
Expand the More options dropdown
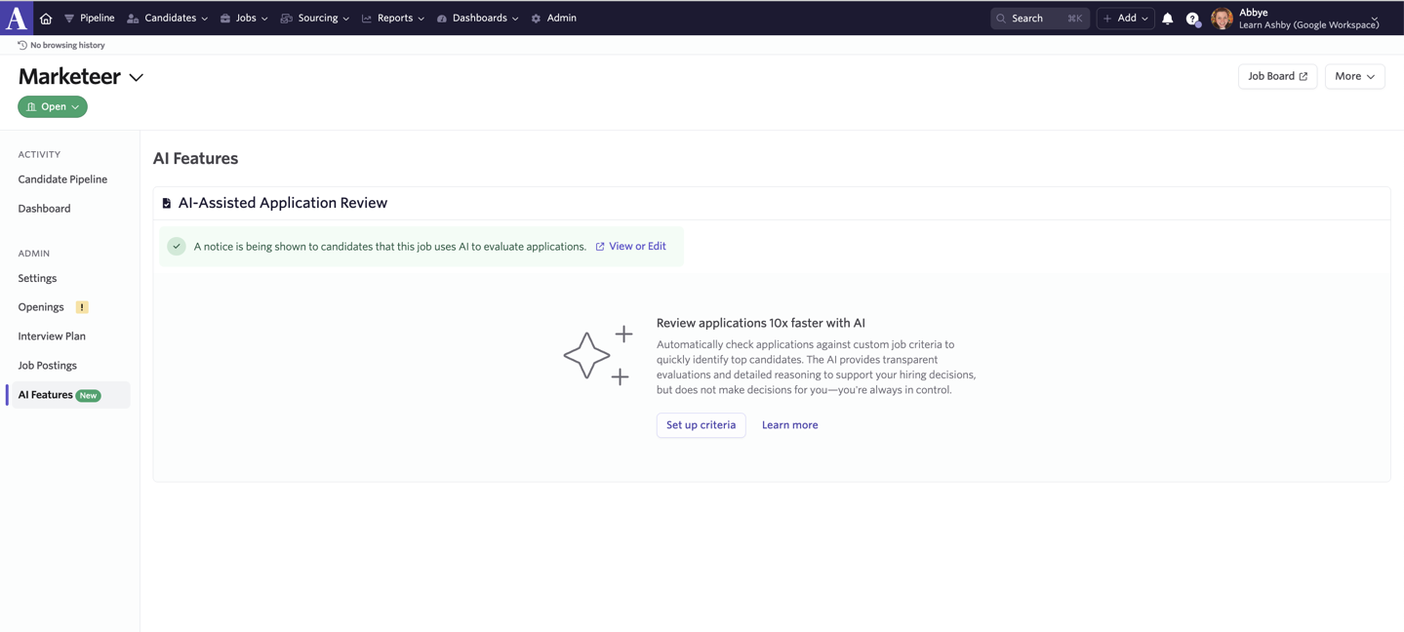1354,76
